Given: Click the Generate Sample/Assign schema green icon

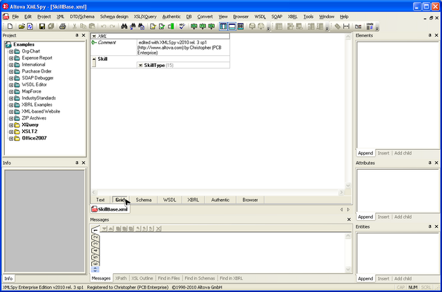Looking at the screenshot, I should pos(171,26).
